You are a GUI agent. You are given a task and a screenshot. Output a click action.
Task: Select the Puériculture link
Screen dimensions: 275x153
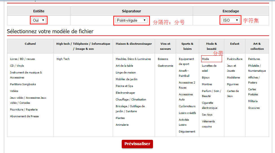click(x=234, y=59)
